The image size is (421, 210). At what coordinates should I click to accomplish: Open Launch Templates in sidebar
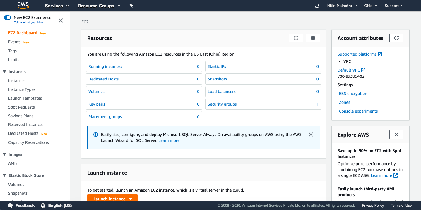[25, 98]
